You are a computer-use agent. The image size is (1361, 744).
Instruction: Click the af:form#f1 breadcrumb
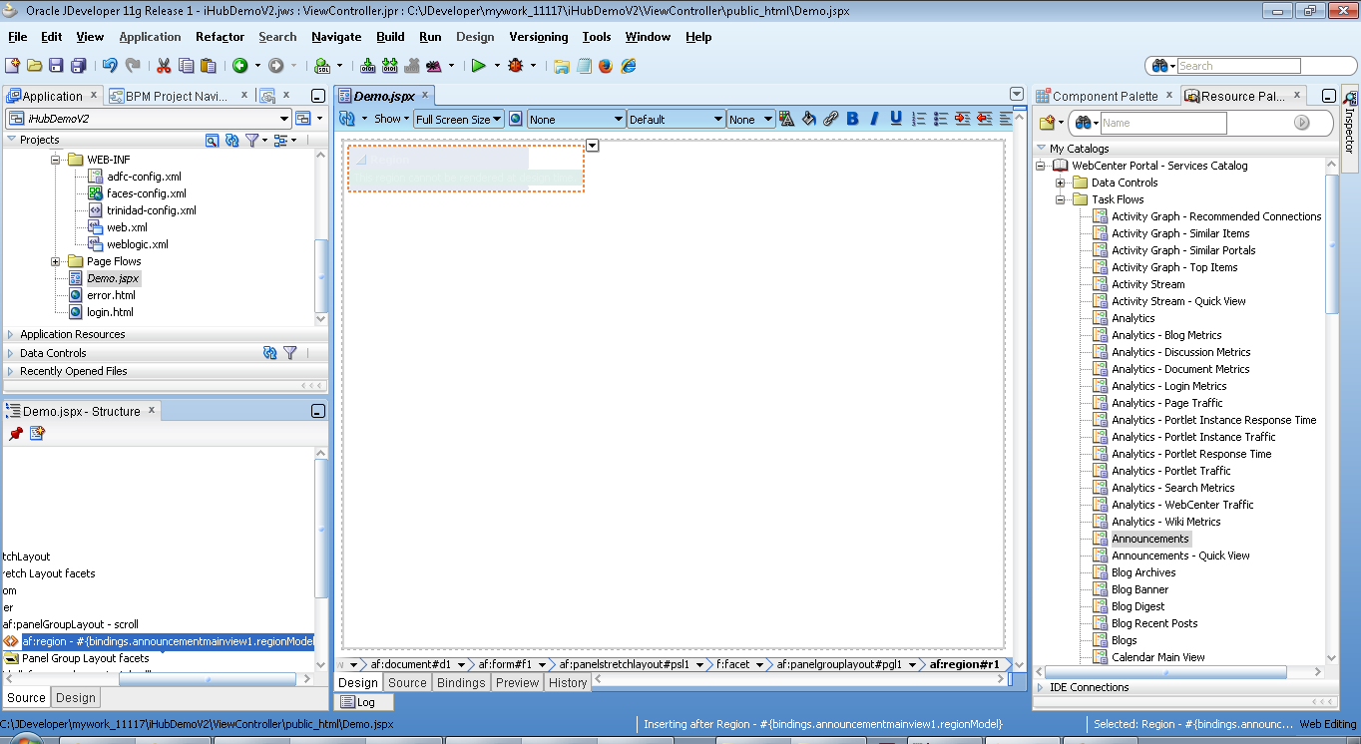(x=505, y=664)
